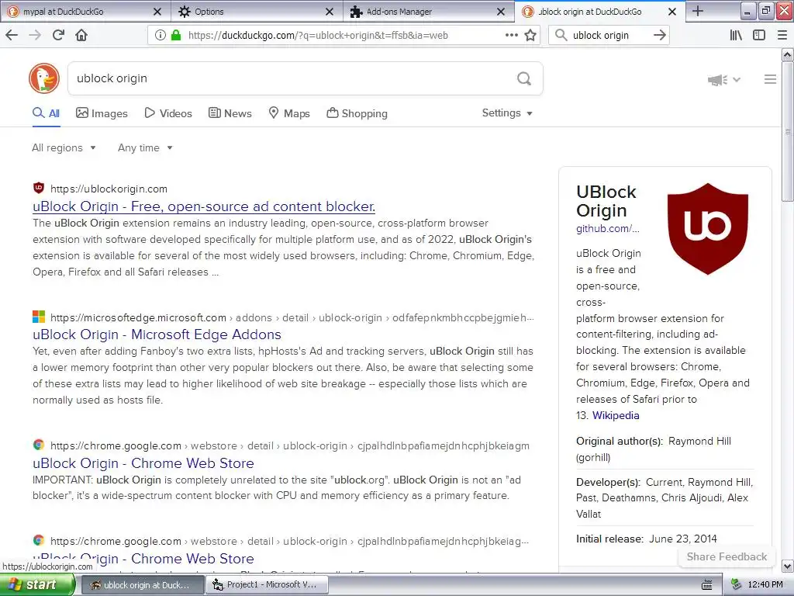Image resolution: width=794 pixels, height=596 pixels.
Task: Close the Add-ons Manager tab
Action: (x=501, y=11)
